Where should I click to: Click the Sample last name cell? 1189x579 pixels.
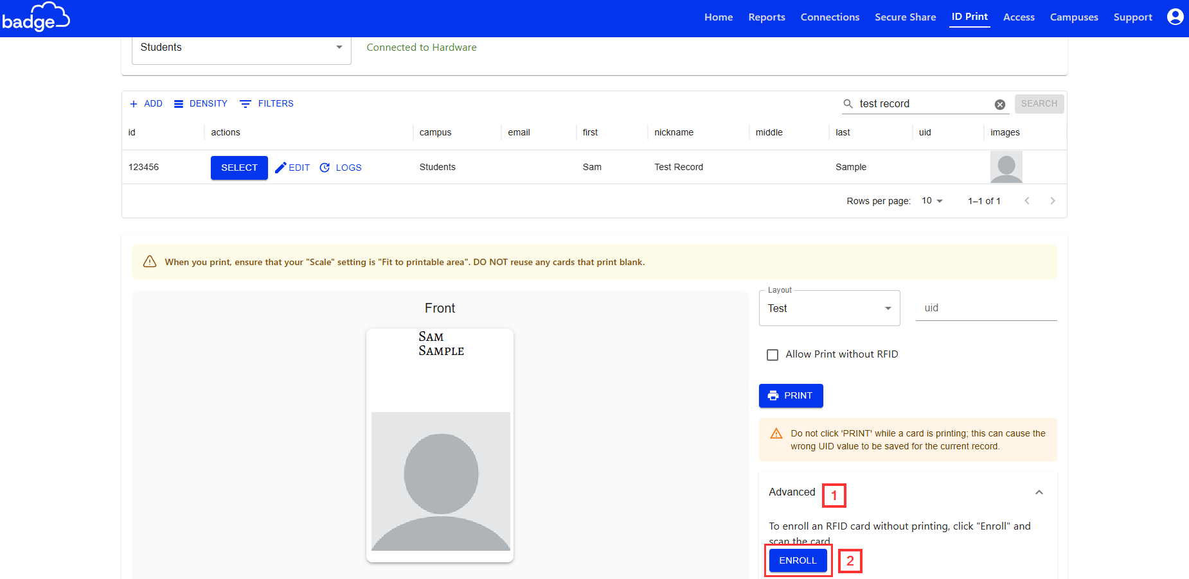point(851,167)
